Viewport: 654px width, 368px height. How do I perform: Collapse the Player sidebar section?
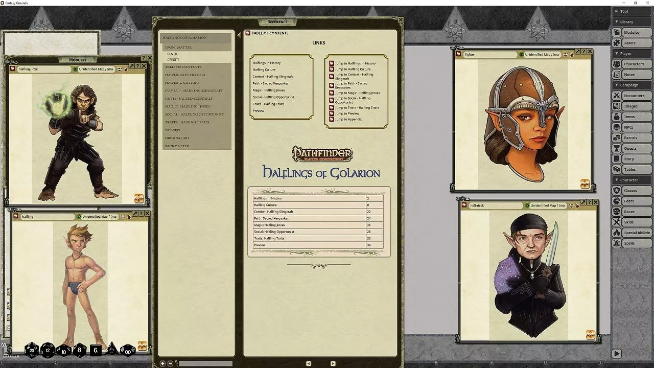pyautogui.click(x=631, y=53)
